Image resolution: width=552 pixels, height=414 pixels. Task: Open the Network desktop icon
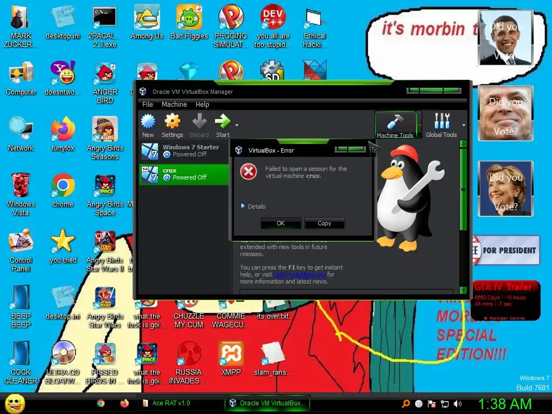click(x=21, y=135)
